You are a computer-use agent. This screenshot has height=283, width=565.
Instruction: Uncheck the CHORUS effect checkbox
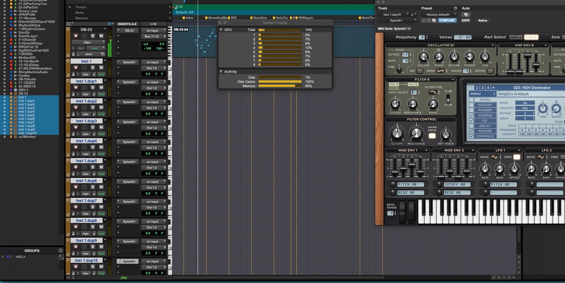[471, 116]
